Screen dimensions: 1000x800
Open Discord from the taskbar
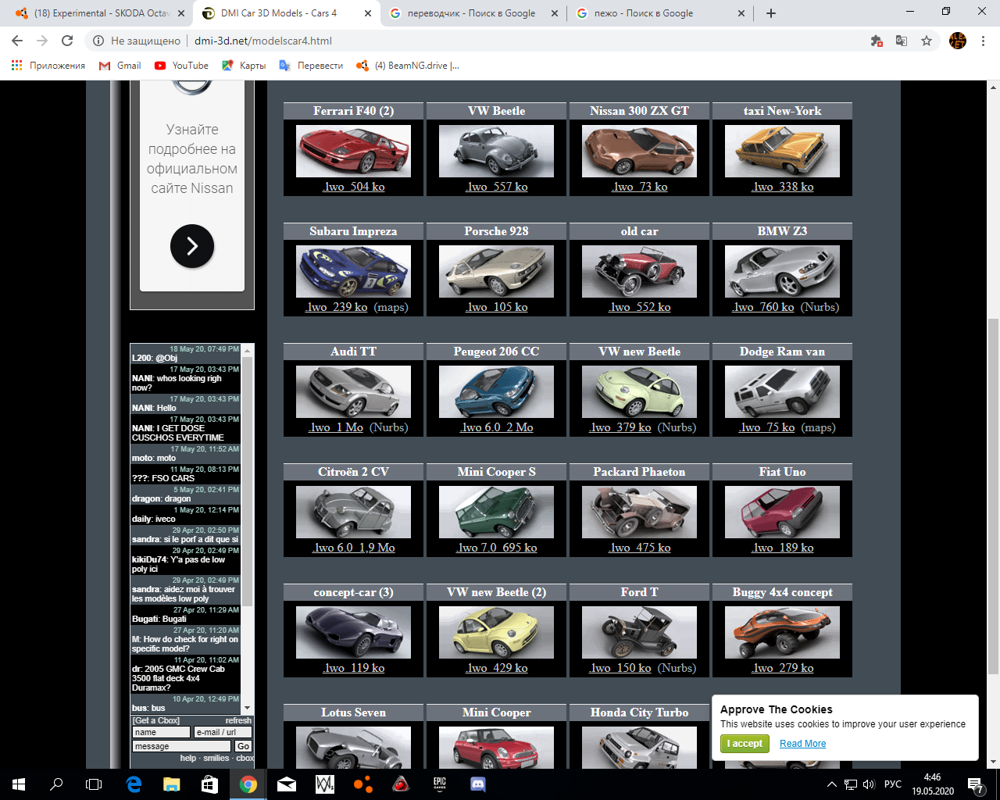click(x=478, y=784)
